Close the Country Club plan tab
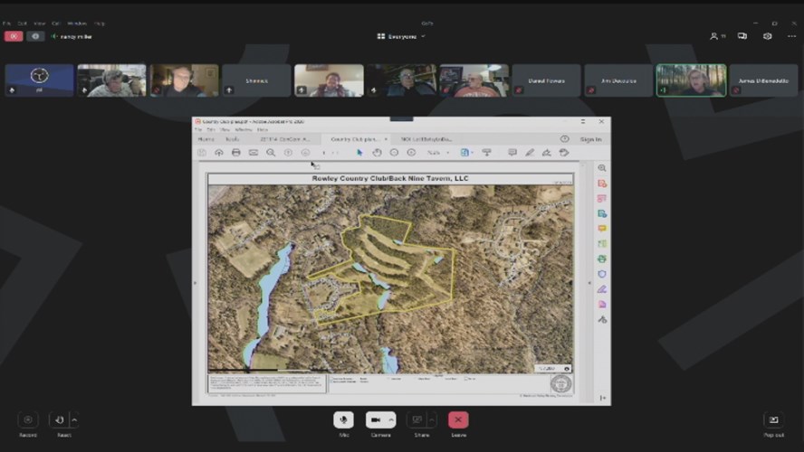 (386, 139)
